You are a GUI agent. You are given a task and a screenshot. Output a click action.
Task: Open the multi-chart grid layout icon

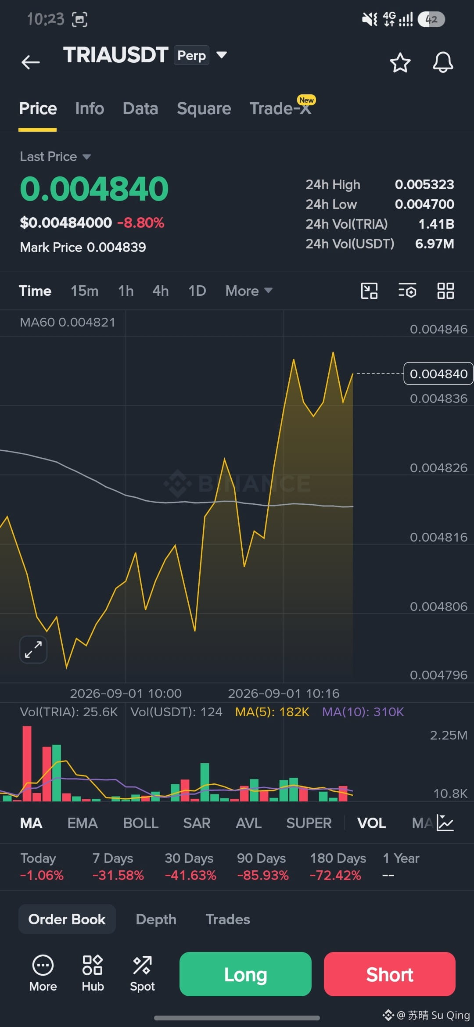(445, 291)
